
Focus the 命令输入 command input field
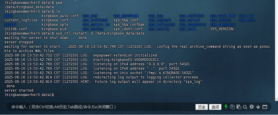point(101,107)
